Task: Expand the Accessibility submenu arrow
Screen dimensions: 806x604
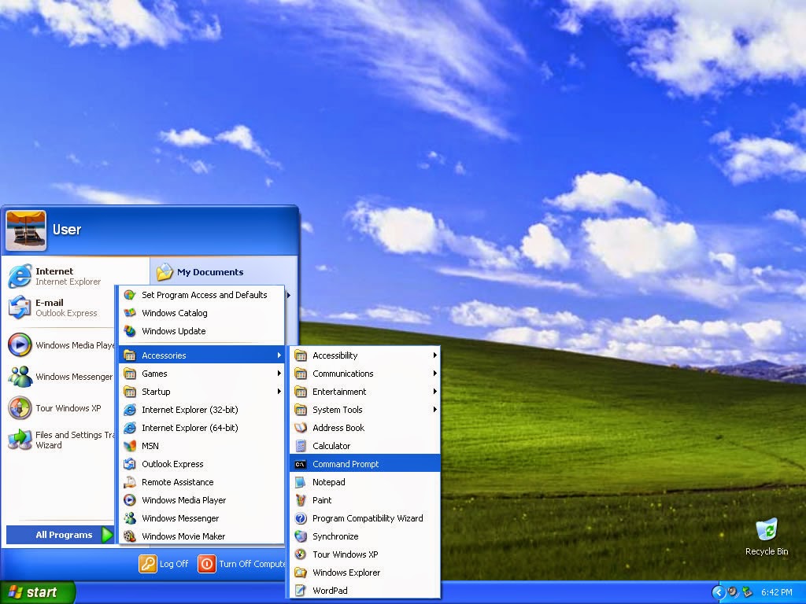Action: tap(434, 355)
